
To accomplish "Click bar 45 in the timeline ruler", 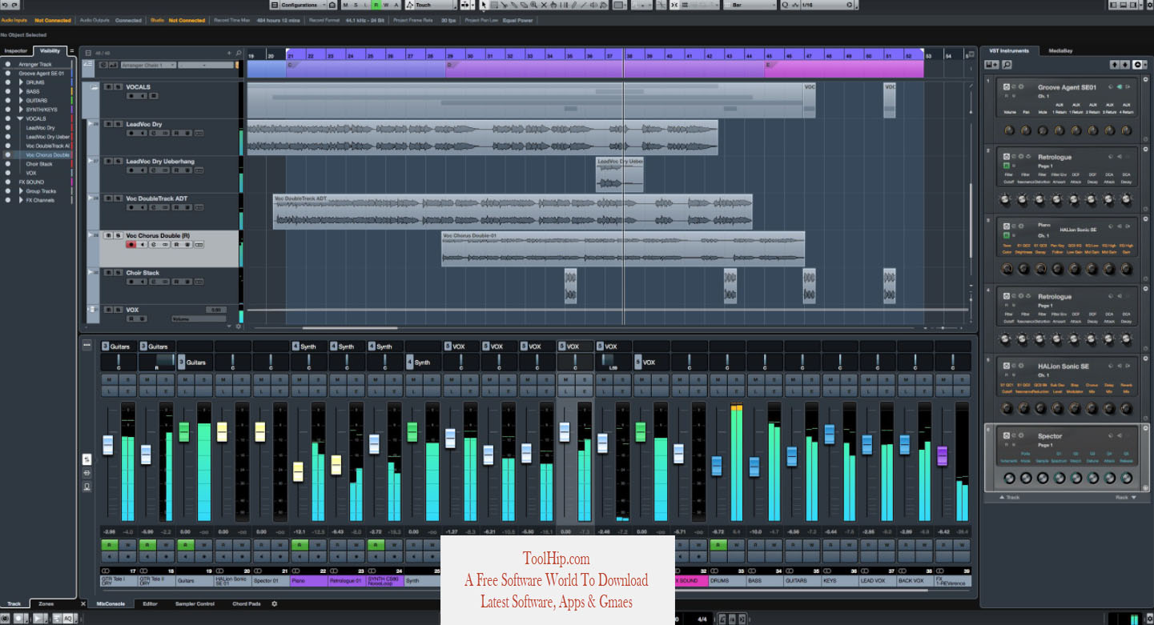I will (769, 56).
